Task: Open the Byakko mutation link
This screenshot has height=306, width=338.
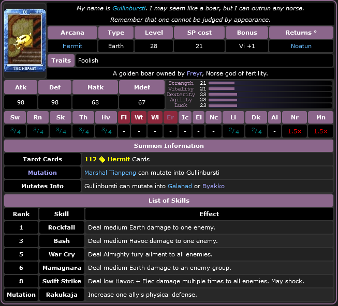Action: pyautogui.click(x=213, y=186)
